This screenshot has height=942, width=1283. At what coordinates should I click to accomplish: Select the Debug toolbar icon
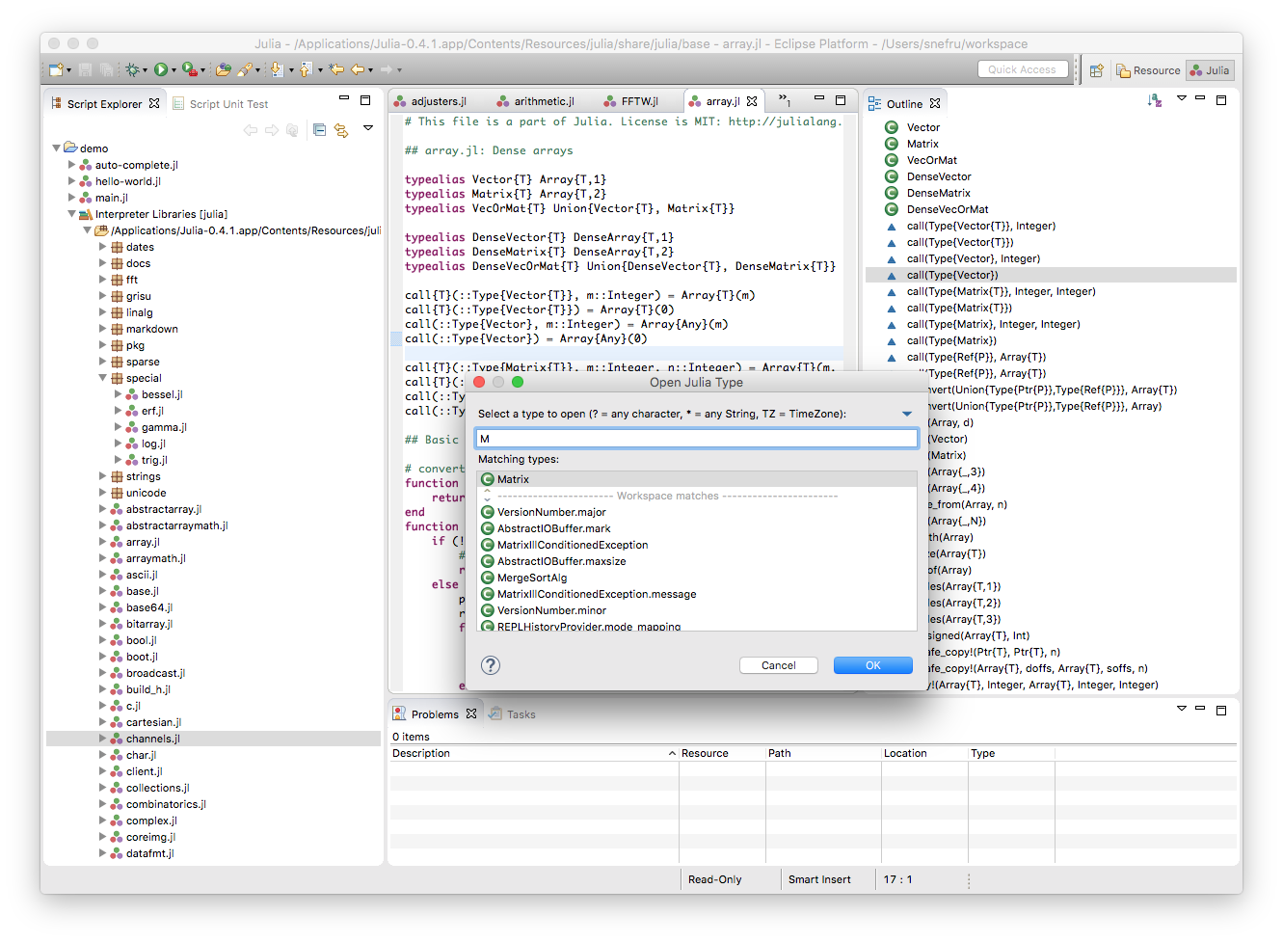click(133, 69)
